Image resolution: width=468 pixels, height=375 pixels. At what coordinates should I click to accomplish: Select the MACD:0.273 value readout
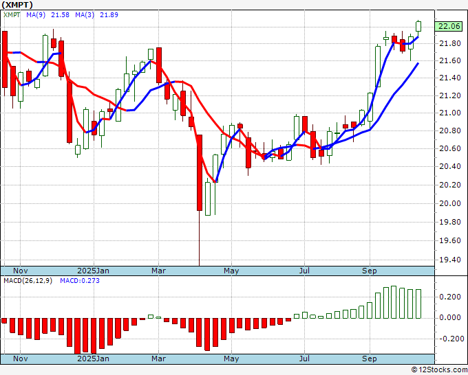pos(80,281)
